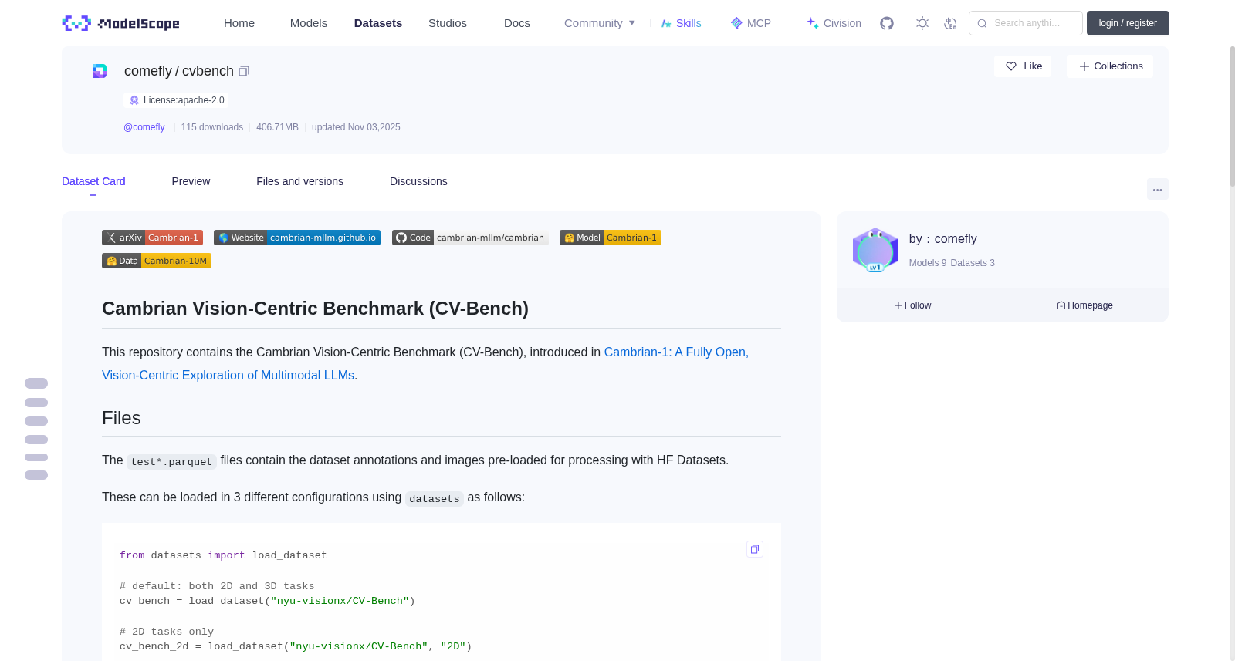Open the Studios section
This screenshot has width=1235, height=661.
point(448,23)
